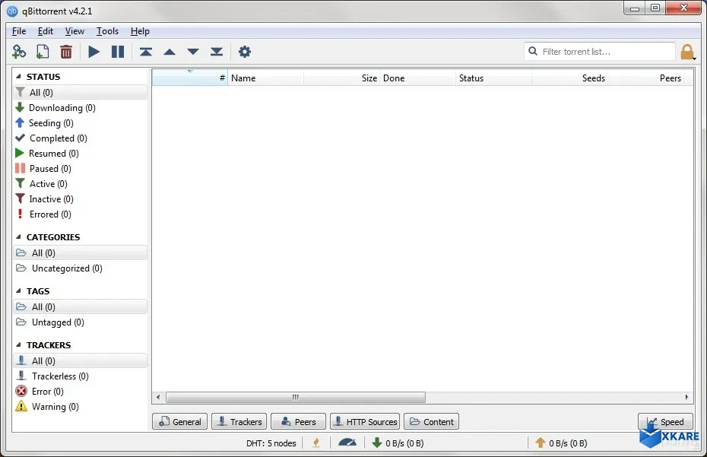This screenshot has width=707, height=457.
Task: Click the connection status flame icon
Action: pos(316,442)
